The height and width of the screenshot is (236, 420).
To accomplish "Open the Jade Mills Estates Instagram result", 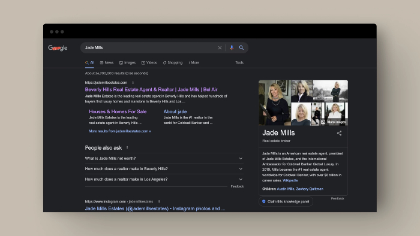I will click(x=155, y=208).
